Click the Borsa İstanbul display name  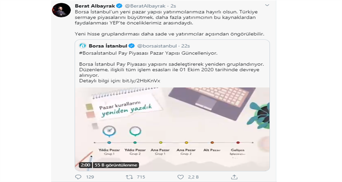click(108, 46)
